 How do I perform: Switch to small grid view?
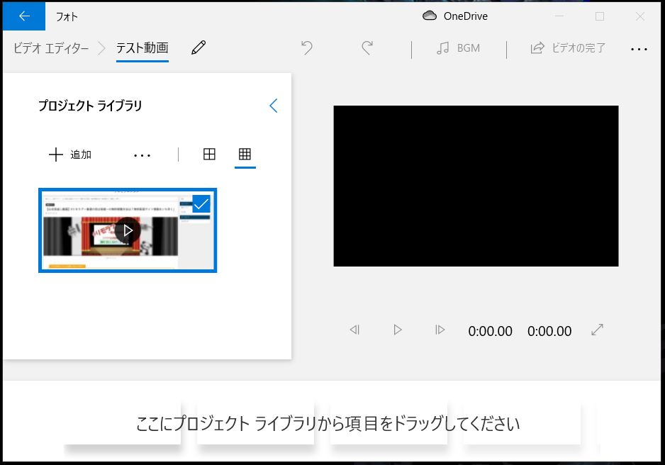245,155
